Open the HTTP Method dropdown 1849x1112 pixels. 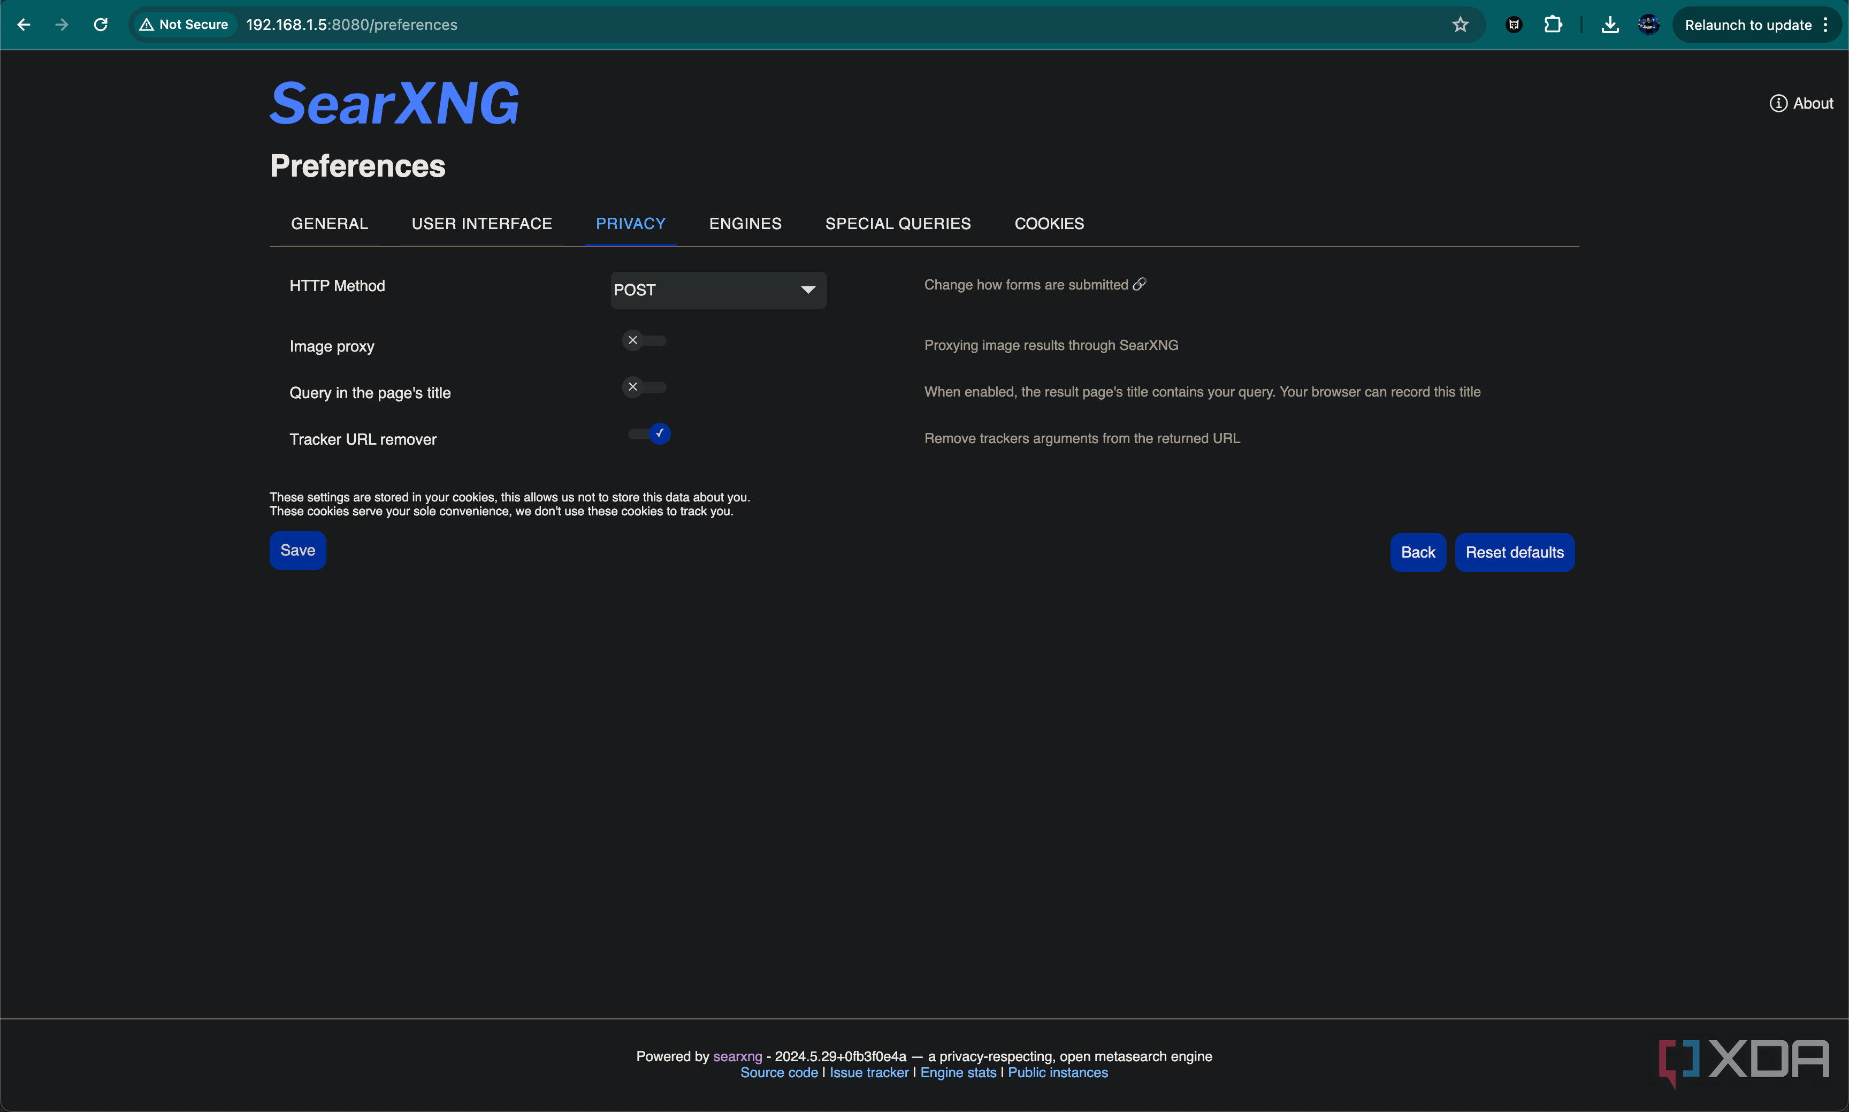coord(718,290)
